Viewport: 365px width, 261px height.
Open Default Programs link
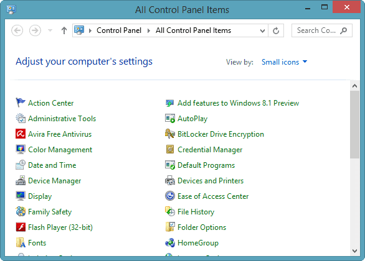[x=206, y=165]
